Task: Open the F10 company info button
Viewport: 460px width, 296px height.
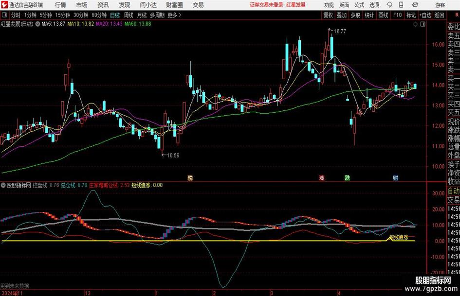Action: click(397, 15)
